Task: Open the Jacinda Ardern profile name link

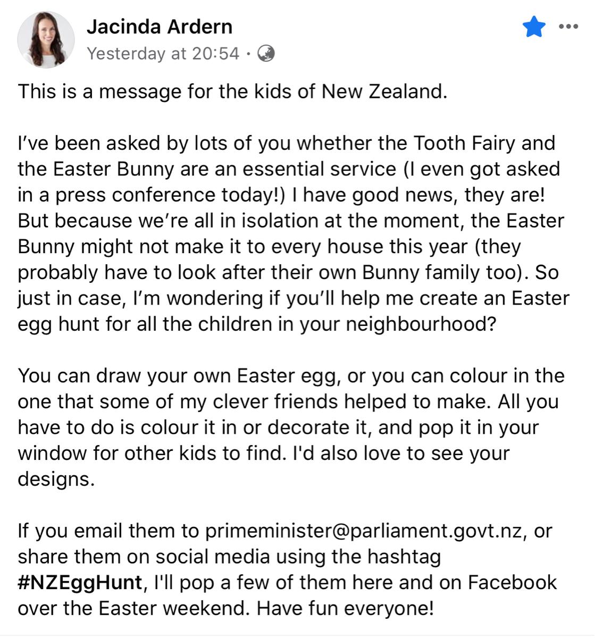Action: point(160,27)
